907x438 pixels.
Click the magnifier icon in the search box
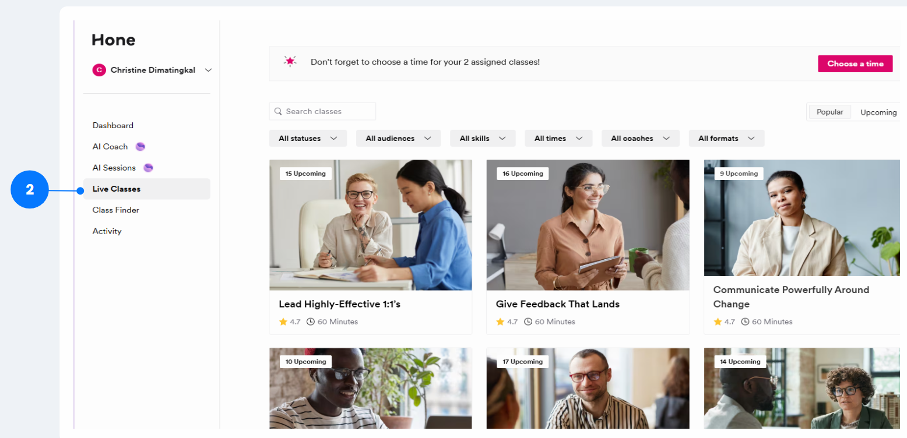click(x=279, y=111)
